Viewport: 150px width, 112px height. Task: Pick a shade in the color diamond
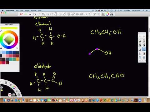click(9, 40)
